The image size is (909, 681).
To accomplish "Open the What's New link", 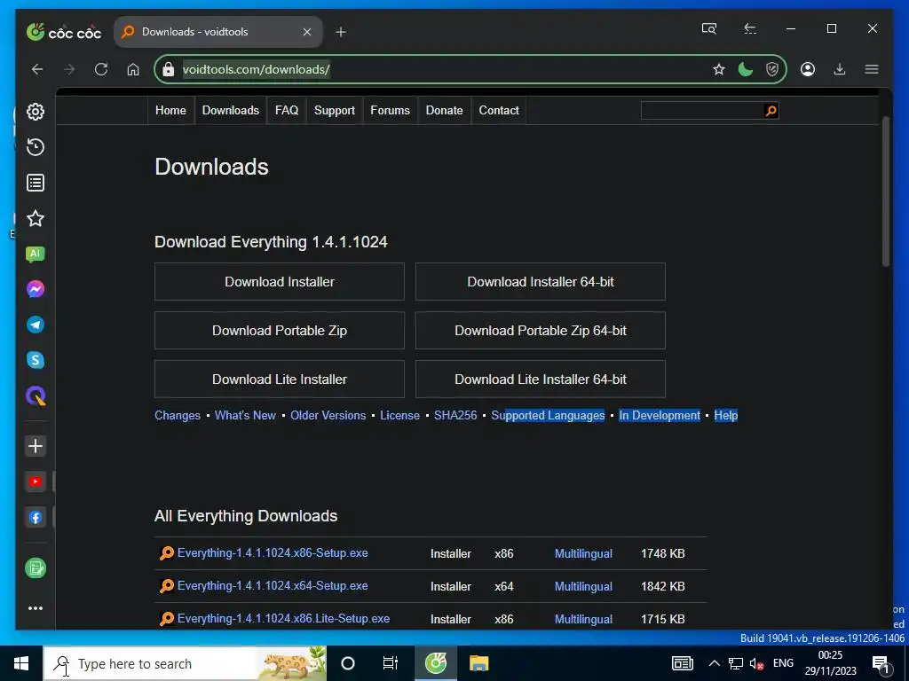I will (245, 415).
